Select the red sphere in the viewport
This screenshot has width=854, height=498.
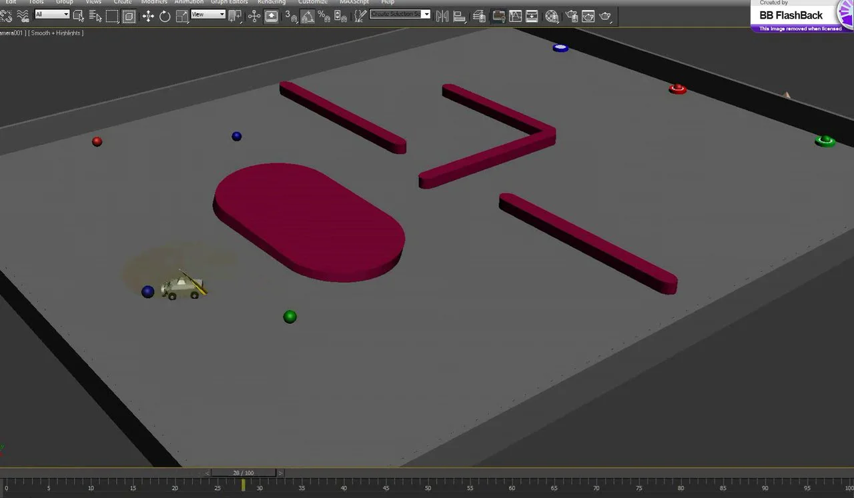point(97,141)
